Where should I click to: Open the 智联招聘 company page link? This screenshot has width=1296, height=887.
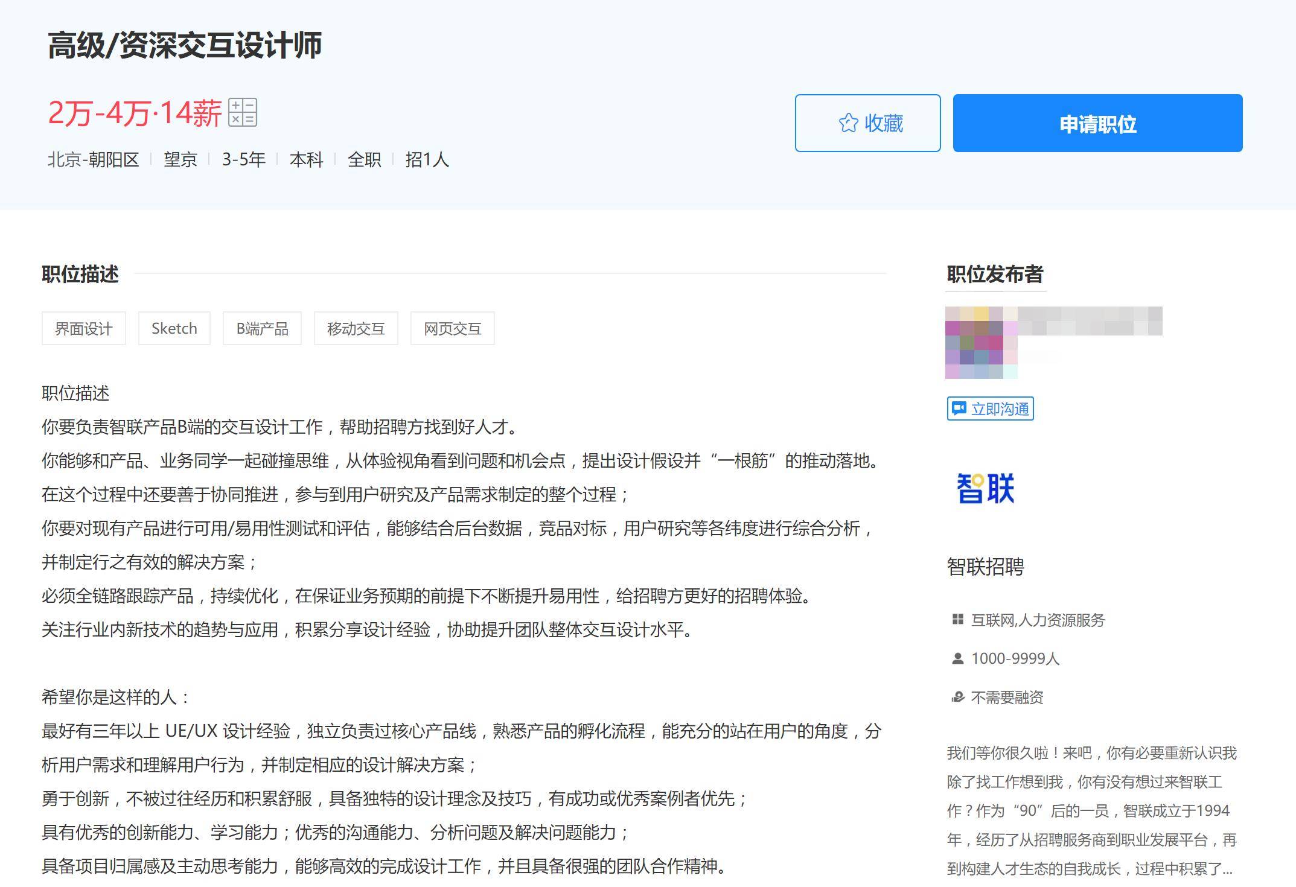(x=986, y=567)
